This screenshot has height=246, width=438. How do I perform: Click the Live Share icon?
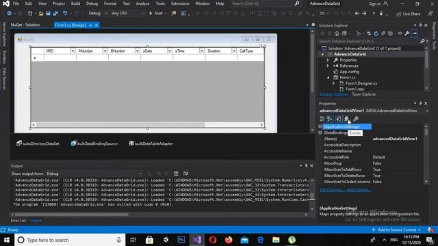click(398, 14)
